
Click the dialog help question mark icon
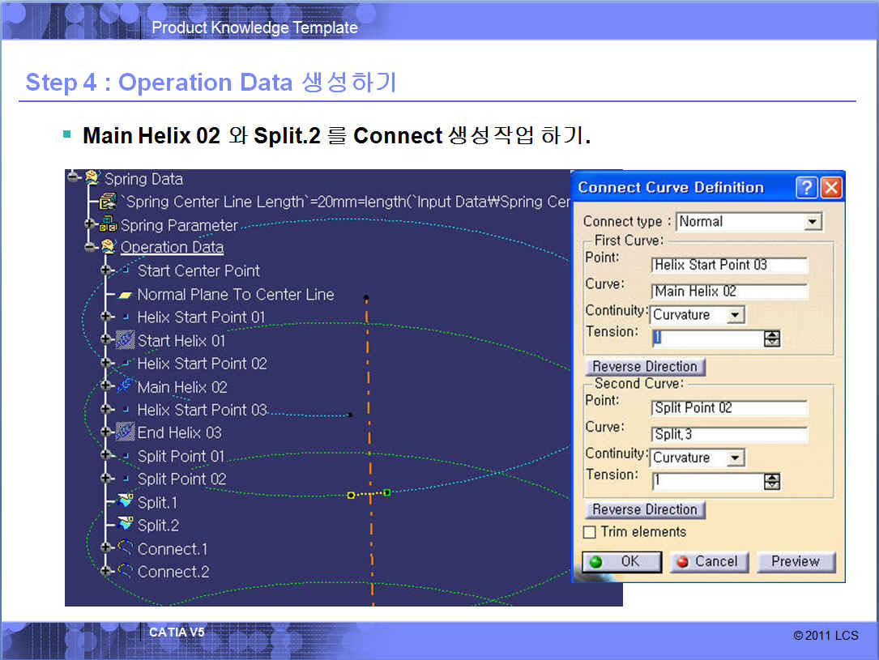806,188
